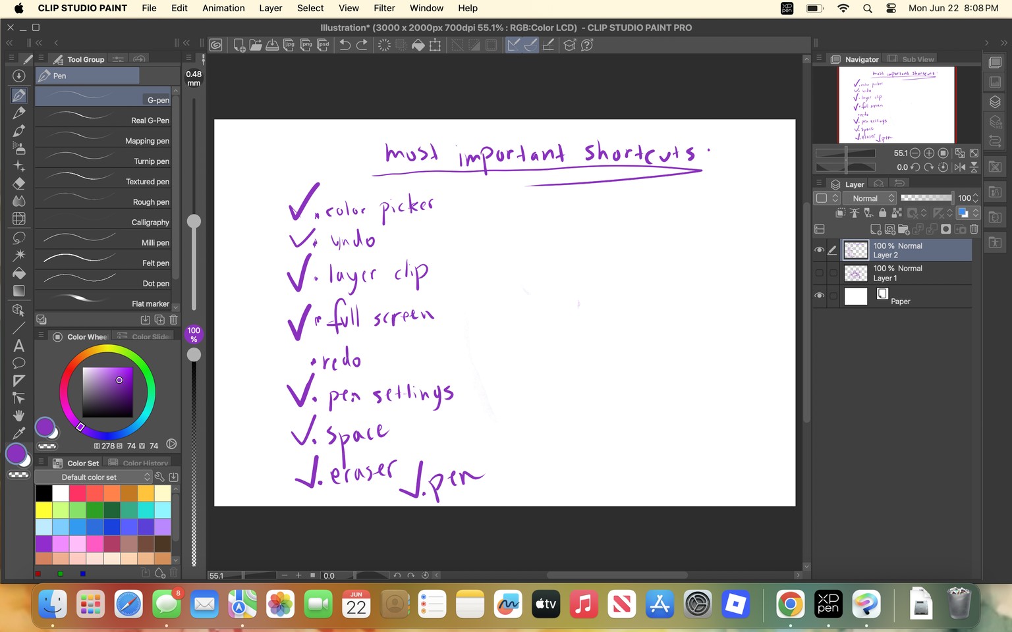
Task: Select the Text tool
Action: tap(19, 346)
